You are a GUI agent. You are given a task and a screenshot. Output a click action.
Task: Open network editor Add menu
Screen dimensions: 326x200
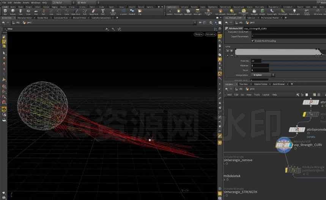click(229, 95)
